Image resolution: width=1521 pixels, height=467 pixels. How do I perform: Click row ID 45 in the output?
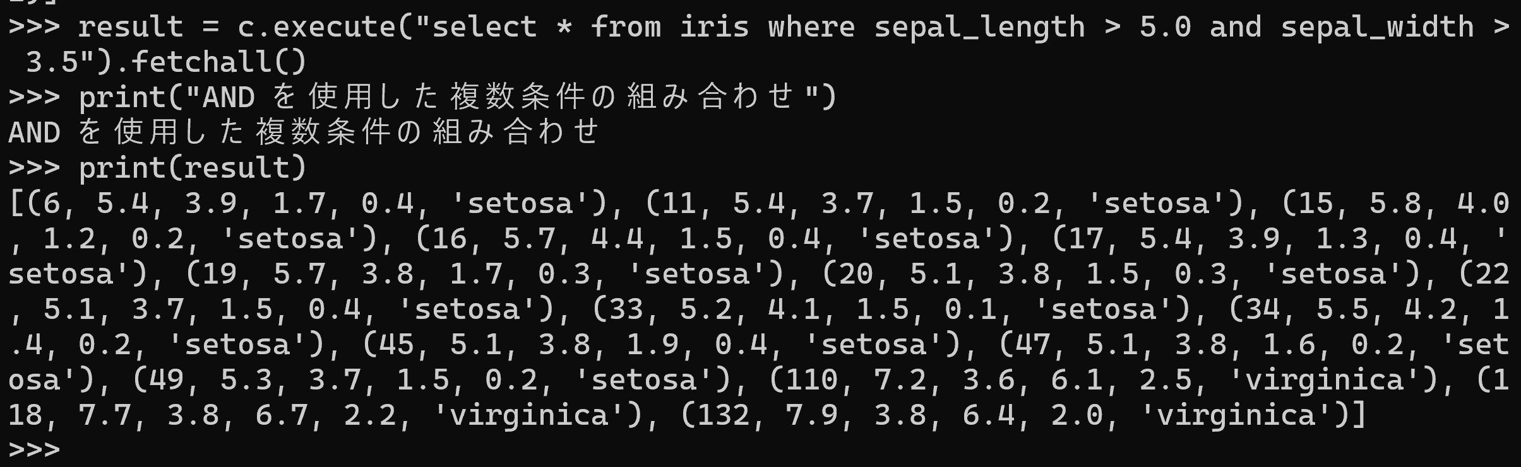[x=396, y=345]
